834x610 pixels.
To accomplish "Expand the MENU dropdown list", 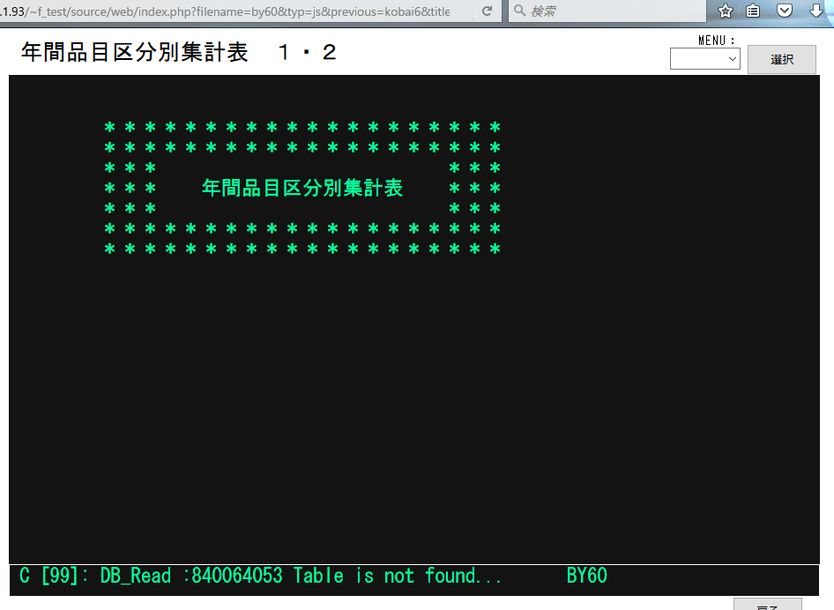I will coord(704,59).
